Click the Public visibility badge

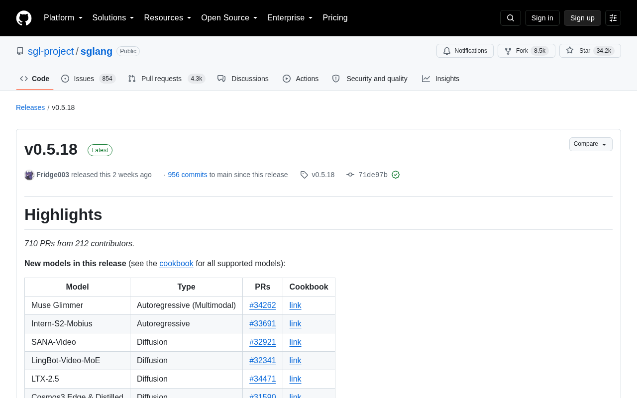click(128, 51)
